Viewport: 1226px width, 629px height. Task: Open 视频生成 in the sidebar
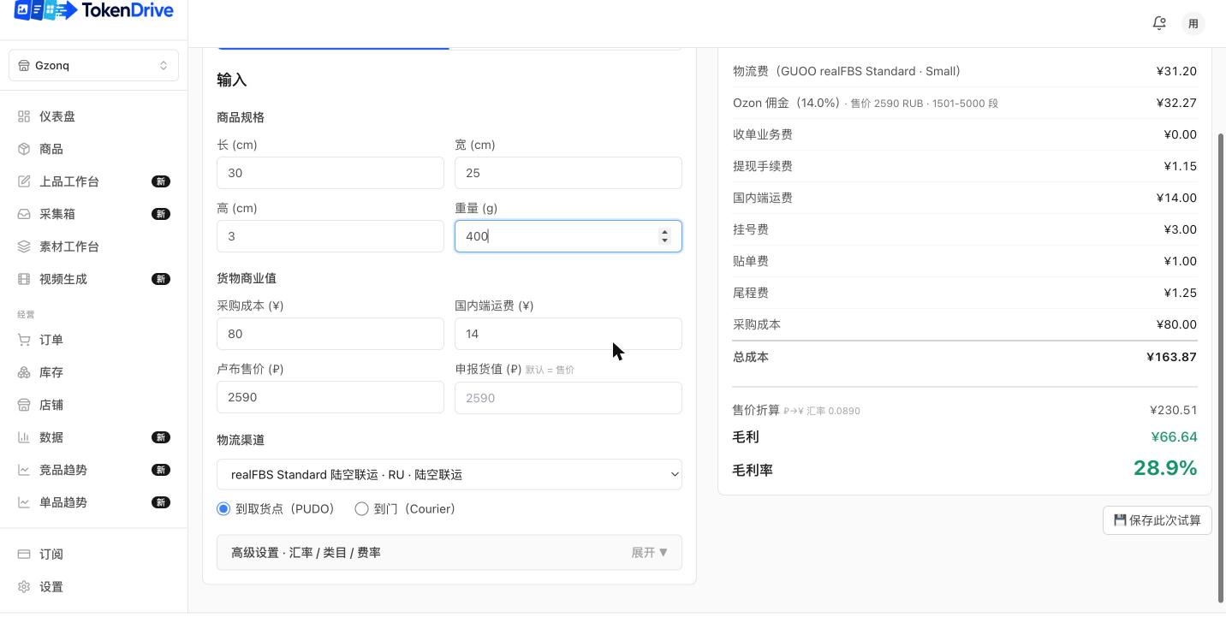pos(93,279)
